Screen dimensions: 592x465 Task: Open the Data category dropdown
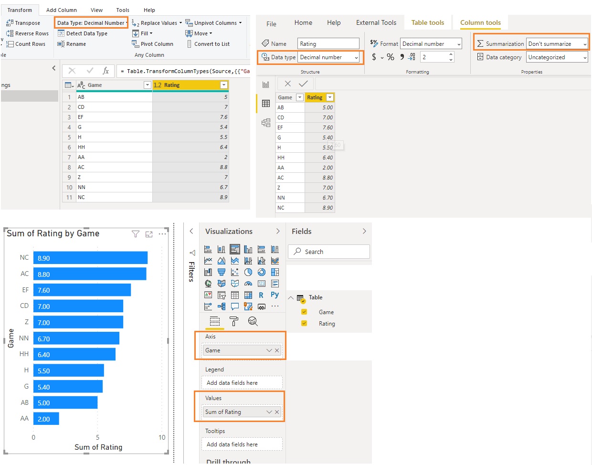pyautogui.click(x=557, y=57)
